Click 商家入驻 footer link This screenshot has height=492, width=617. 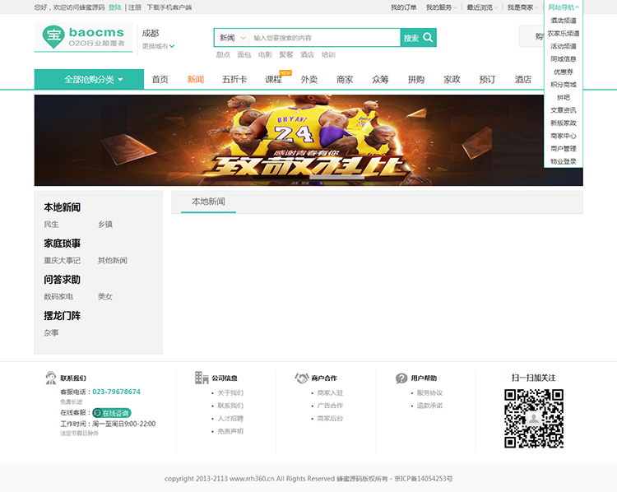click(330, 392)
